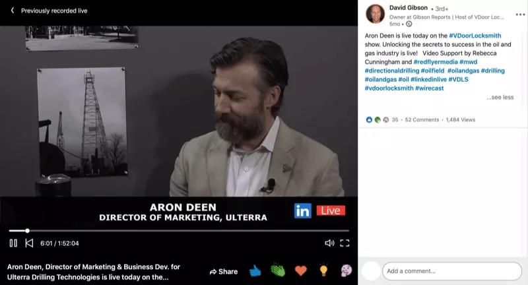Viewport: 528px width, 285px height.
Task: Share the live video
Action: (x=223, y=271)
